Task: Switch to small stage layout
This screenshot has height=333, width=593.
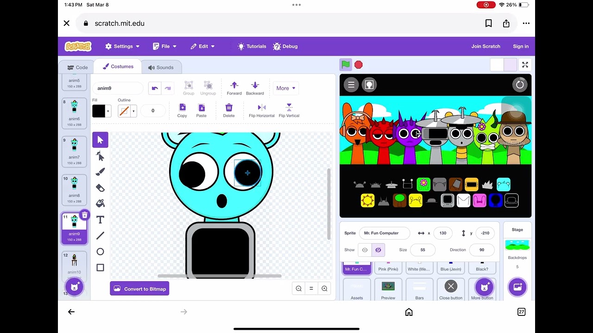Action: pyautogui.click(x=497, y=65)
